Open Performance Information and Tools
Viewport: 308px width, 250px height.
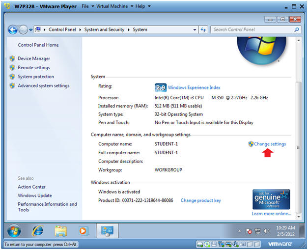click(47, 207)
